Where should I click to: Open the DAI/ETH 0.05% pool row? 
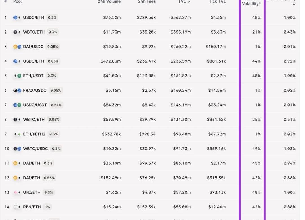coord(150,178)
